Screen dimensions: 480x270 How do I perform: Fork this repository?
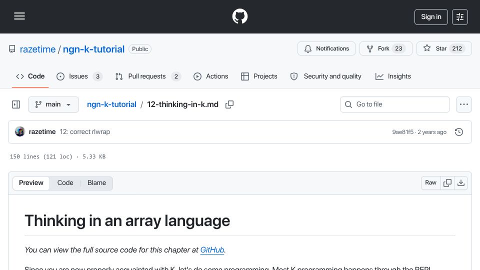(385, 48)
